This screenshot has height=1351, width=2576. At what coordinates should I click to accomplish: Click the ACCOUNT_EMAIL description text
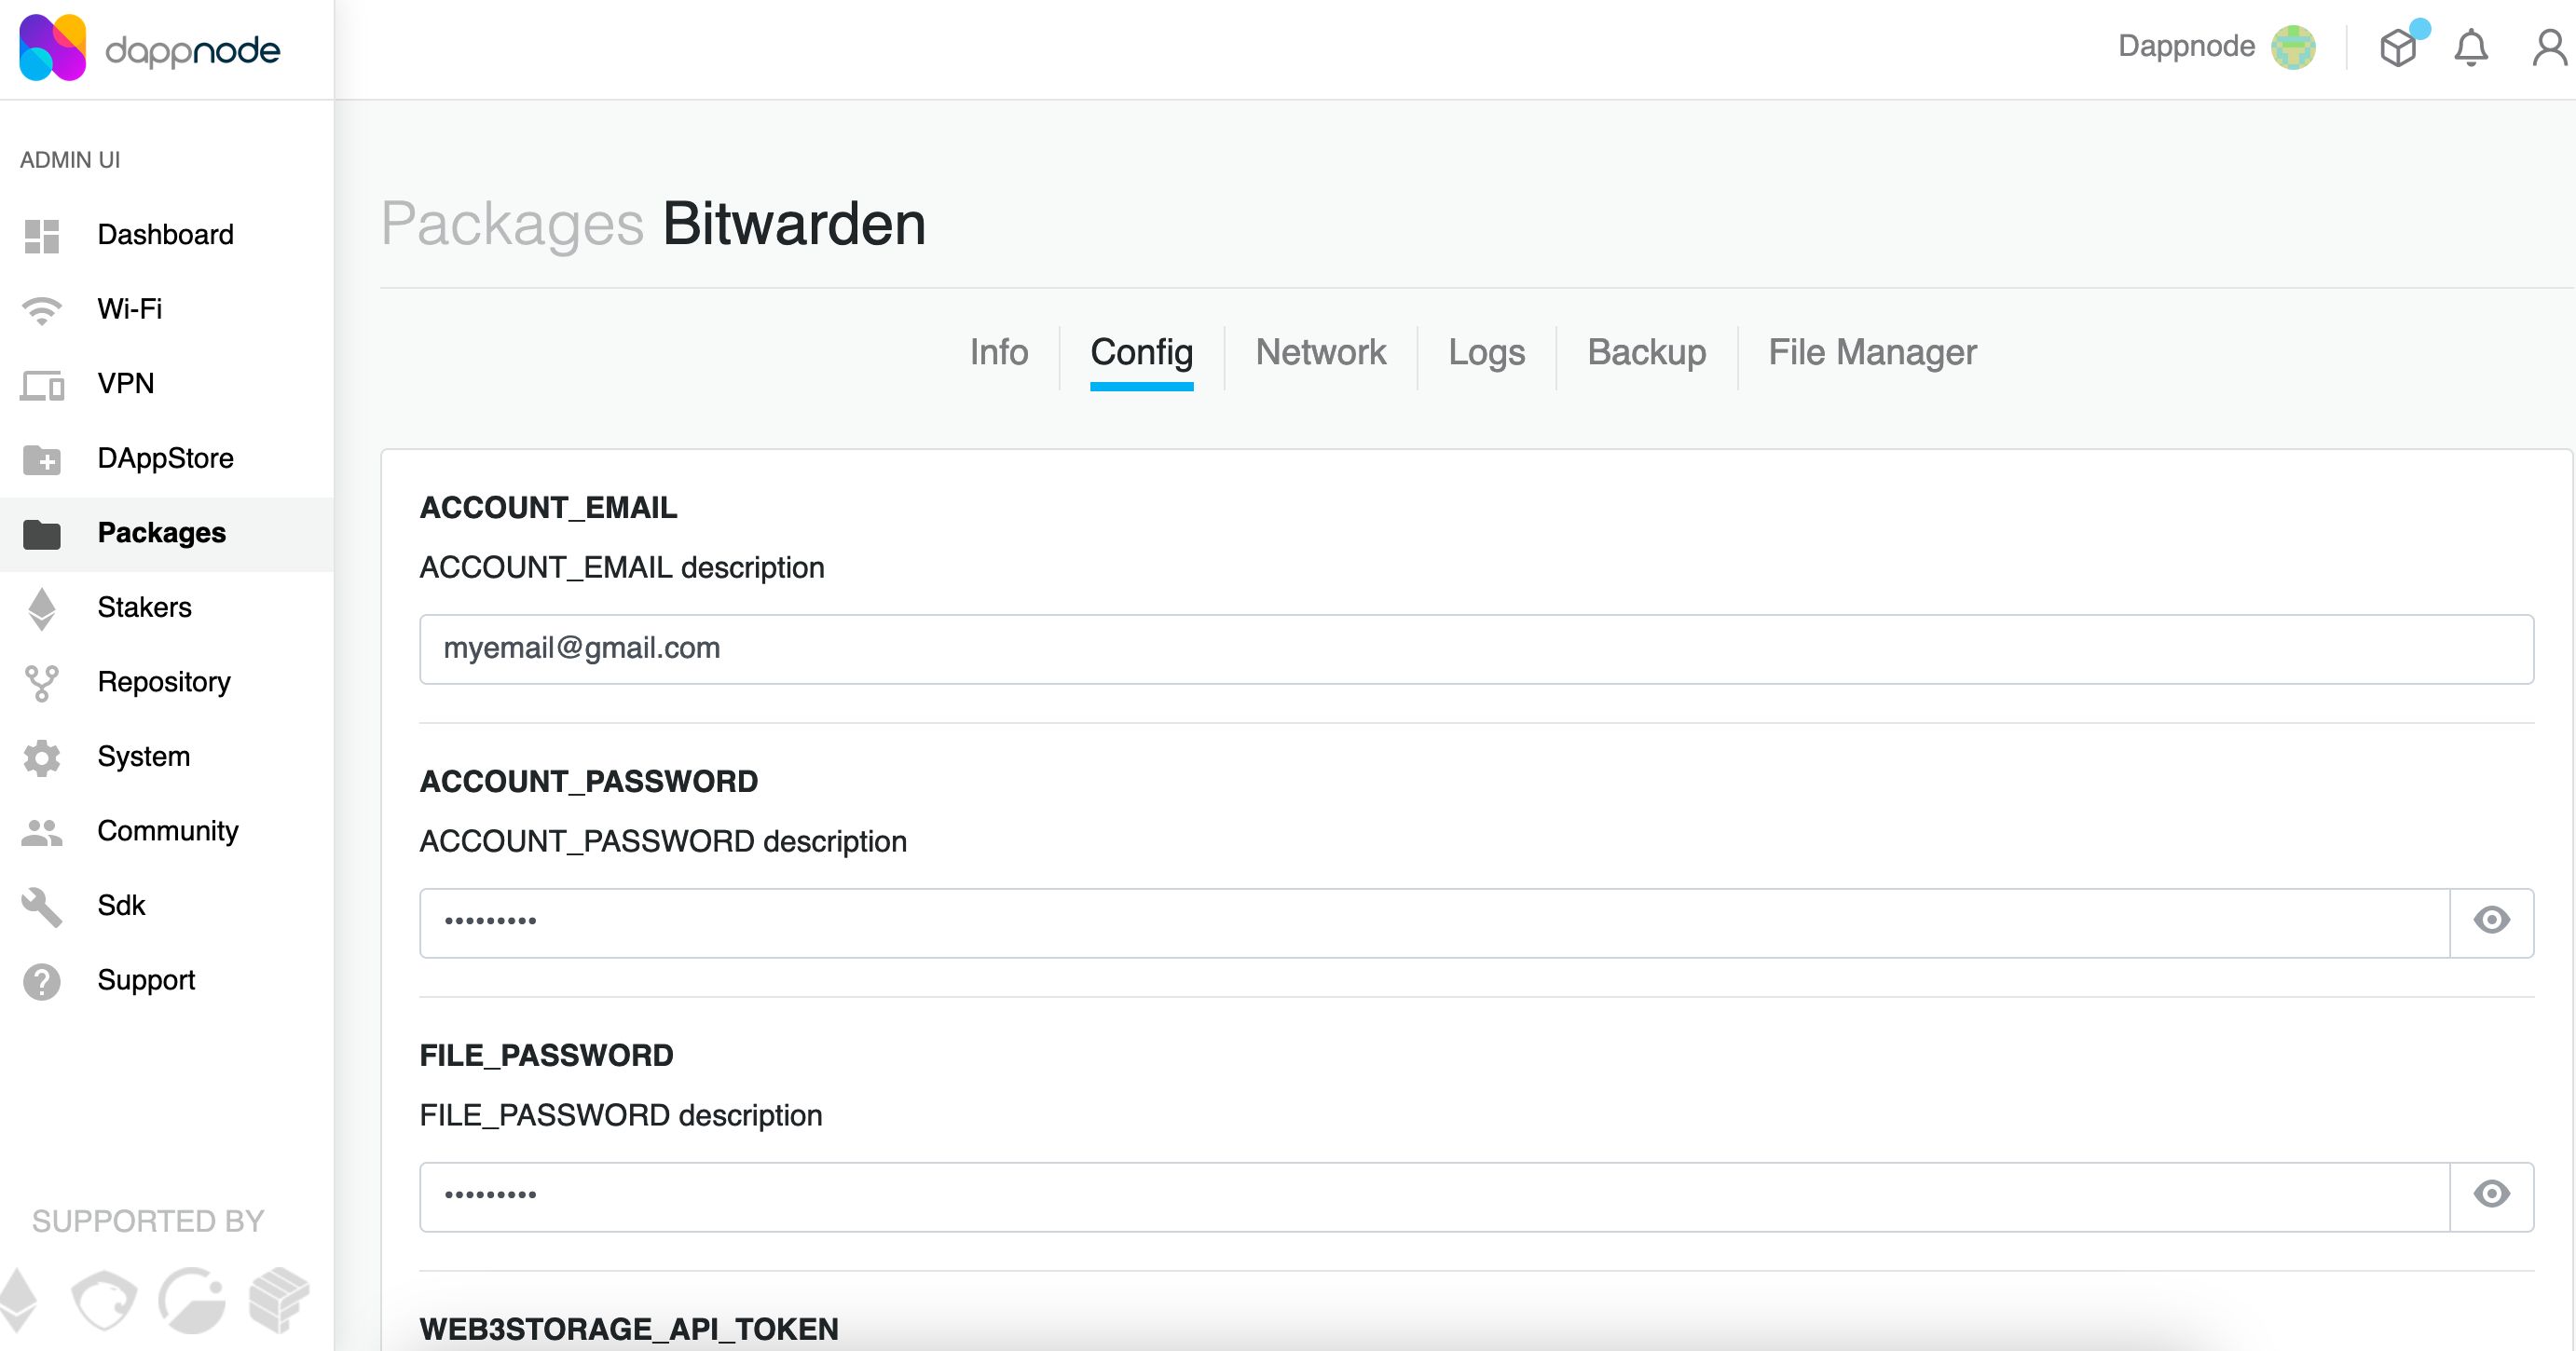pyautogui.click(x=622, y=568)
